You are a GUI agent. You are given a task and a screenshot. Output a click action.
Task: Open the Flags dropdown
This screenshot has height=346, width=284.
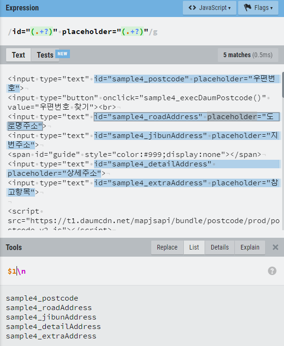click(258, 8)
